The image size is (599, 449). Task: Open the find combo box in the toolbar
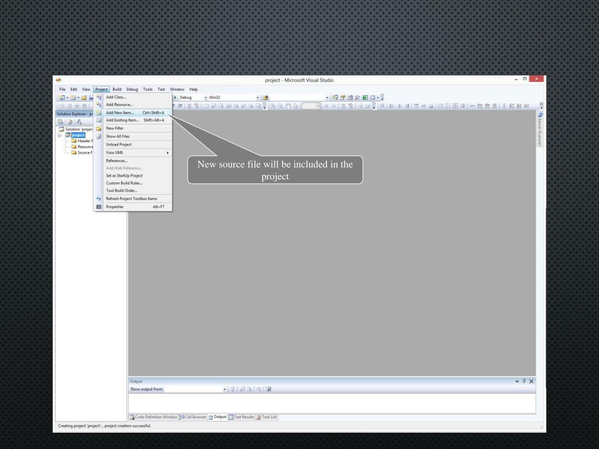point(299,98)
